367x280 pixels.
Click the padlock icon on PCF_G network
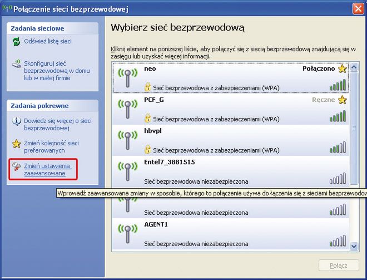click(x=147, y=118)
